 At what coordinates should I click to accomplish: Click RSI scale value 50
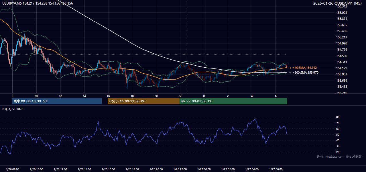click(338, 134)
